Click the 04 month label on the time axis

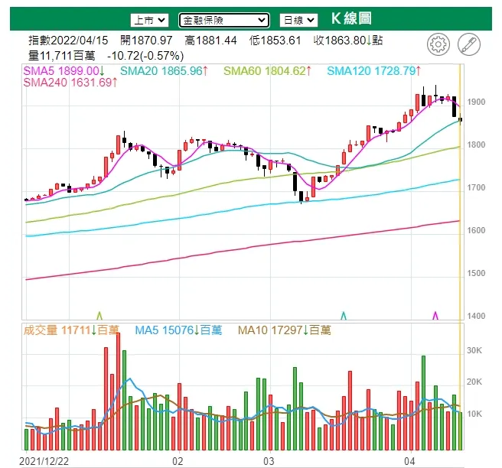(409, 461)
